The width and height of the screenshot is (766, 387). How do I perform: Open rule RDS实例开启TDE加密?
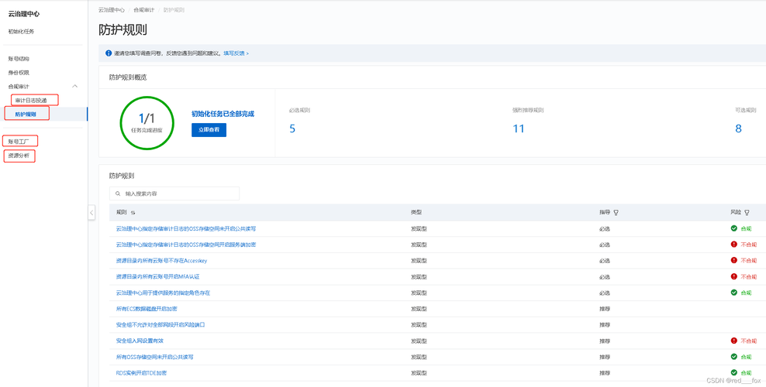142,373
